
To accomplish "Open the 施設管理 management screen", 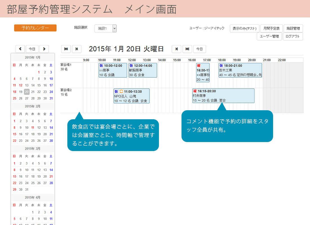I will [293, 28].
